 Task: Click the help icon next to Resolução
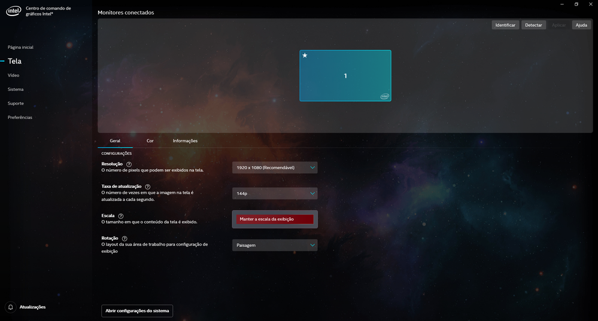click(x=129, y=164)
